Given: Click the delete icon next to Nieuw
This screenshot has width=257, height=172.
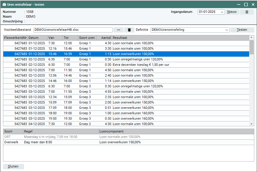Looking at the screenshot, I should pyautogui.click(x=247, y=12).
